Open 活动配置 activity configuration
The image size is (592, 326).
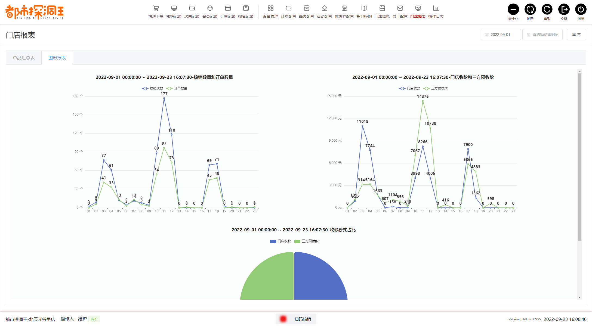(324, 12)
